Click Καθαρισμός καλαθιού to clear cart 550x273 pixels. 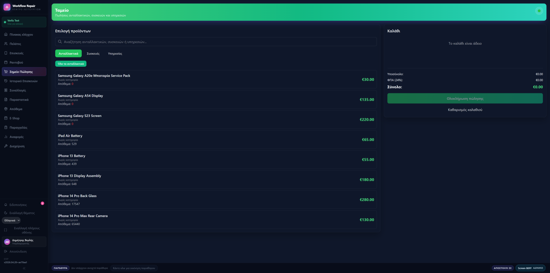tap(465, 110)
